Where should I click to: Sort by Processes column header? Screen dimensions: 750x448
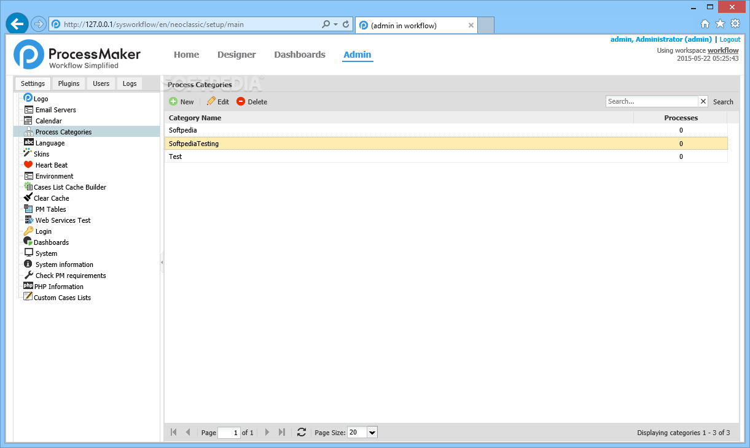click(x=681, y=118)
